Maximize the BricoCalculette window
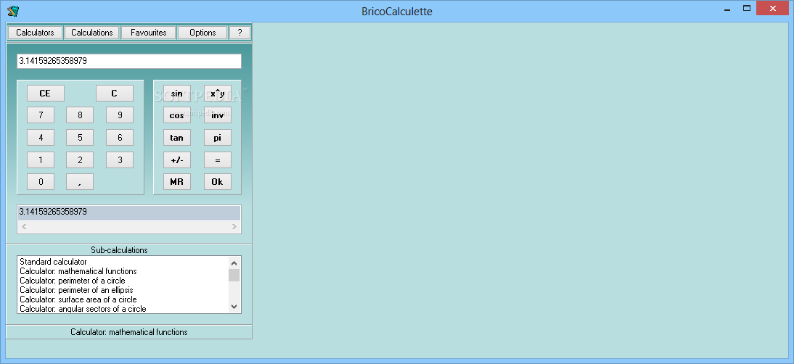Image resolution: width=794 pixels, height=364 pixels. coord(746,8)
